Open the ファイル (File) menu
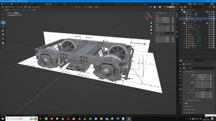216x121 pixels. click(x=6, y=4)
